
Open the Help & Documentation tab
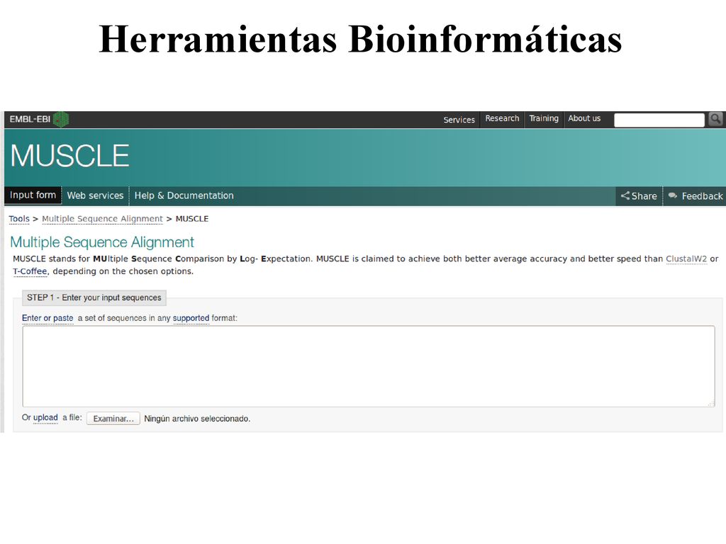coord(184,195)
